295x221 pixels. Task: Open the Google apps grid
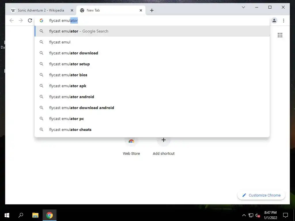(x=280, y=35)
